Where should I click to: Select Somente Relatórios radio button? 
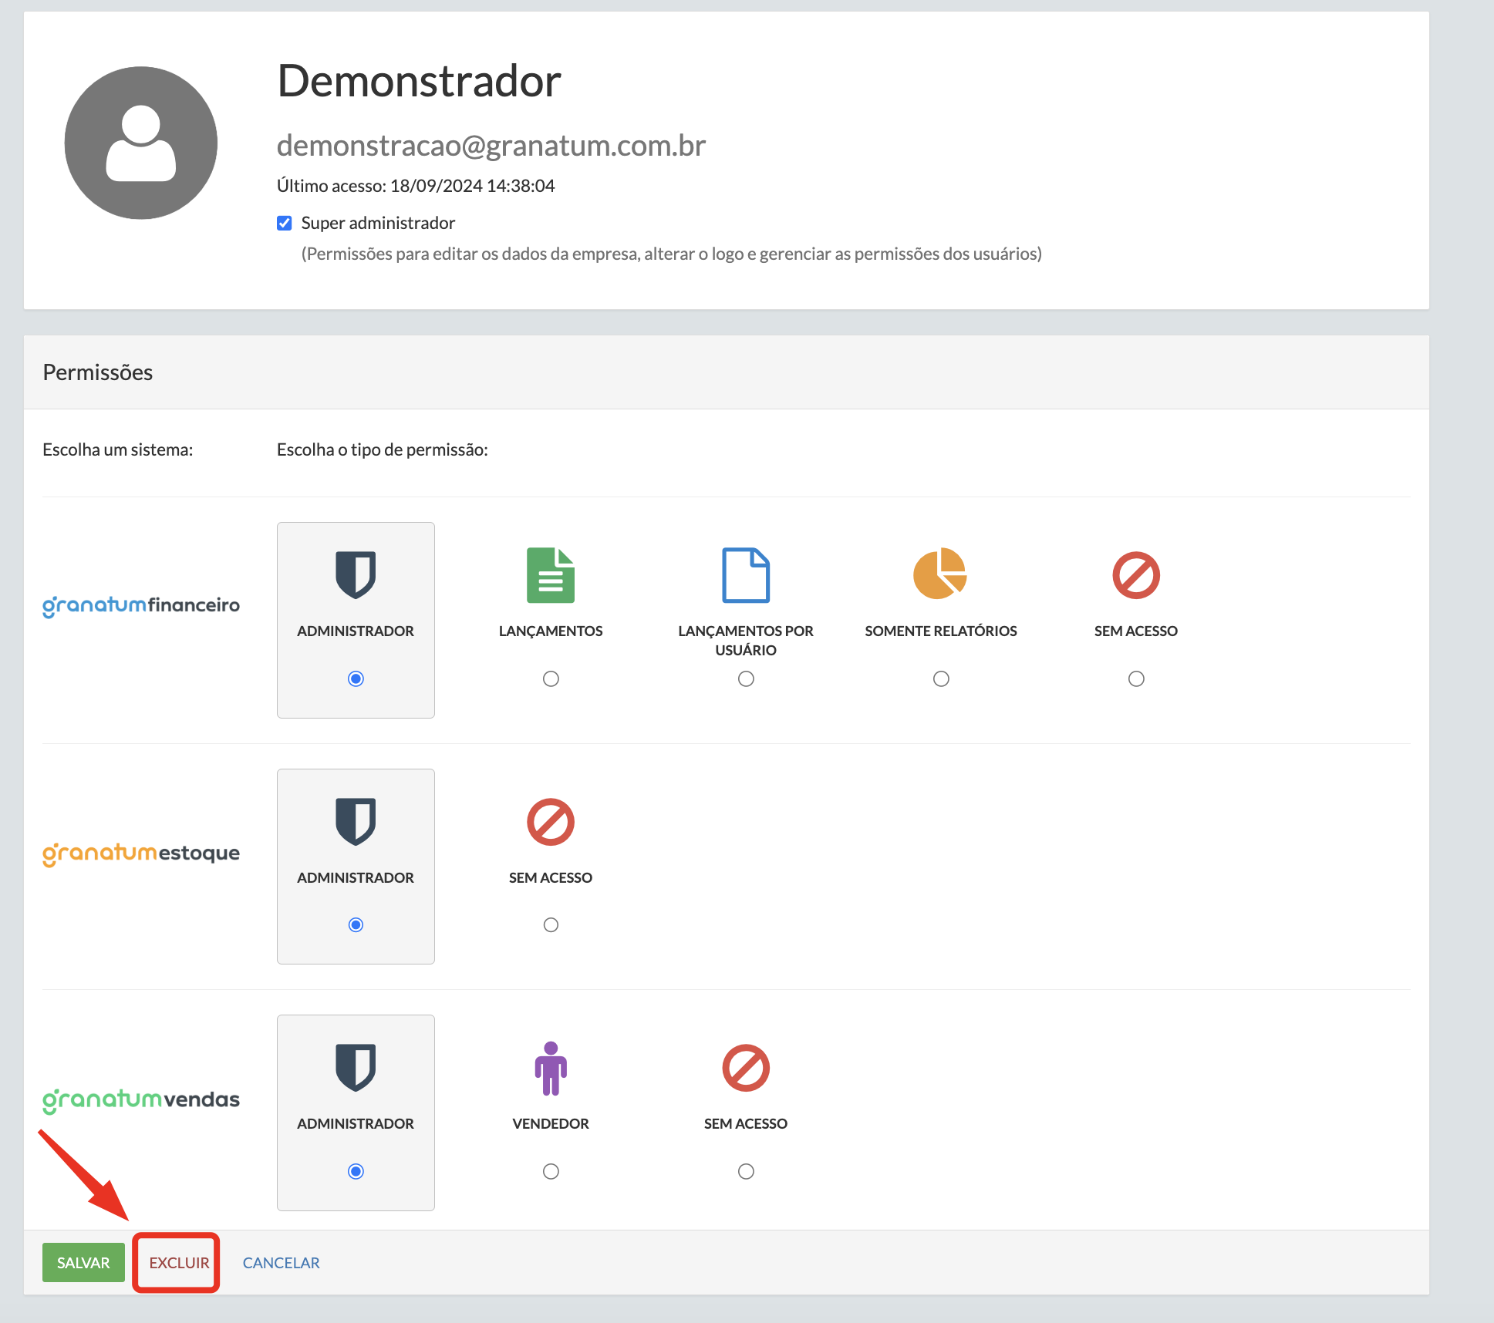[x=941, y=678]
